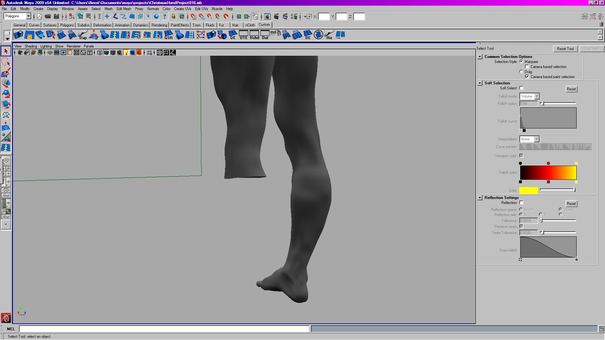
Task: Switch to the Rendering shelf tab
Action: pyautogui.click(x=159, y=25)
